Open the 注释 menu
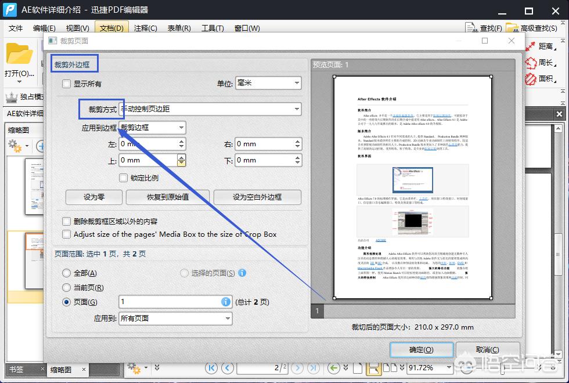Image resolution: width=569 pixels, height=383 pixels. click(x=145, y=28)
